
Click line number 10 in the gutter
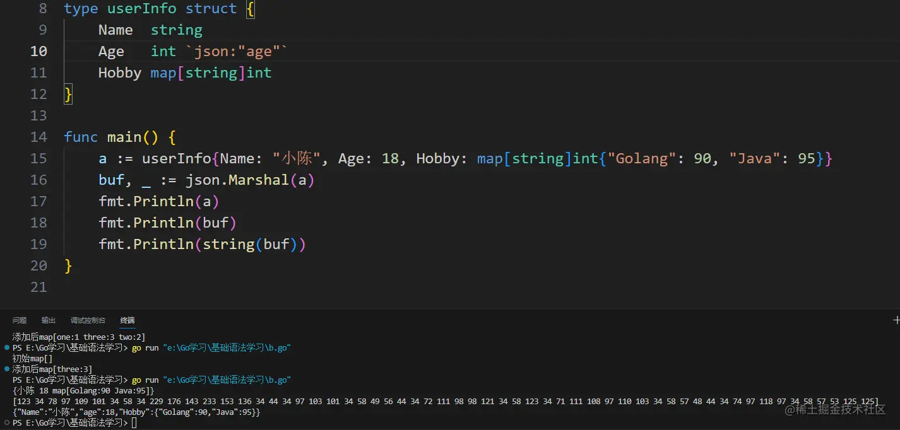[x=38, y=51]
